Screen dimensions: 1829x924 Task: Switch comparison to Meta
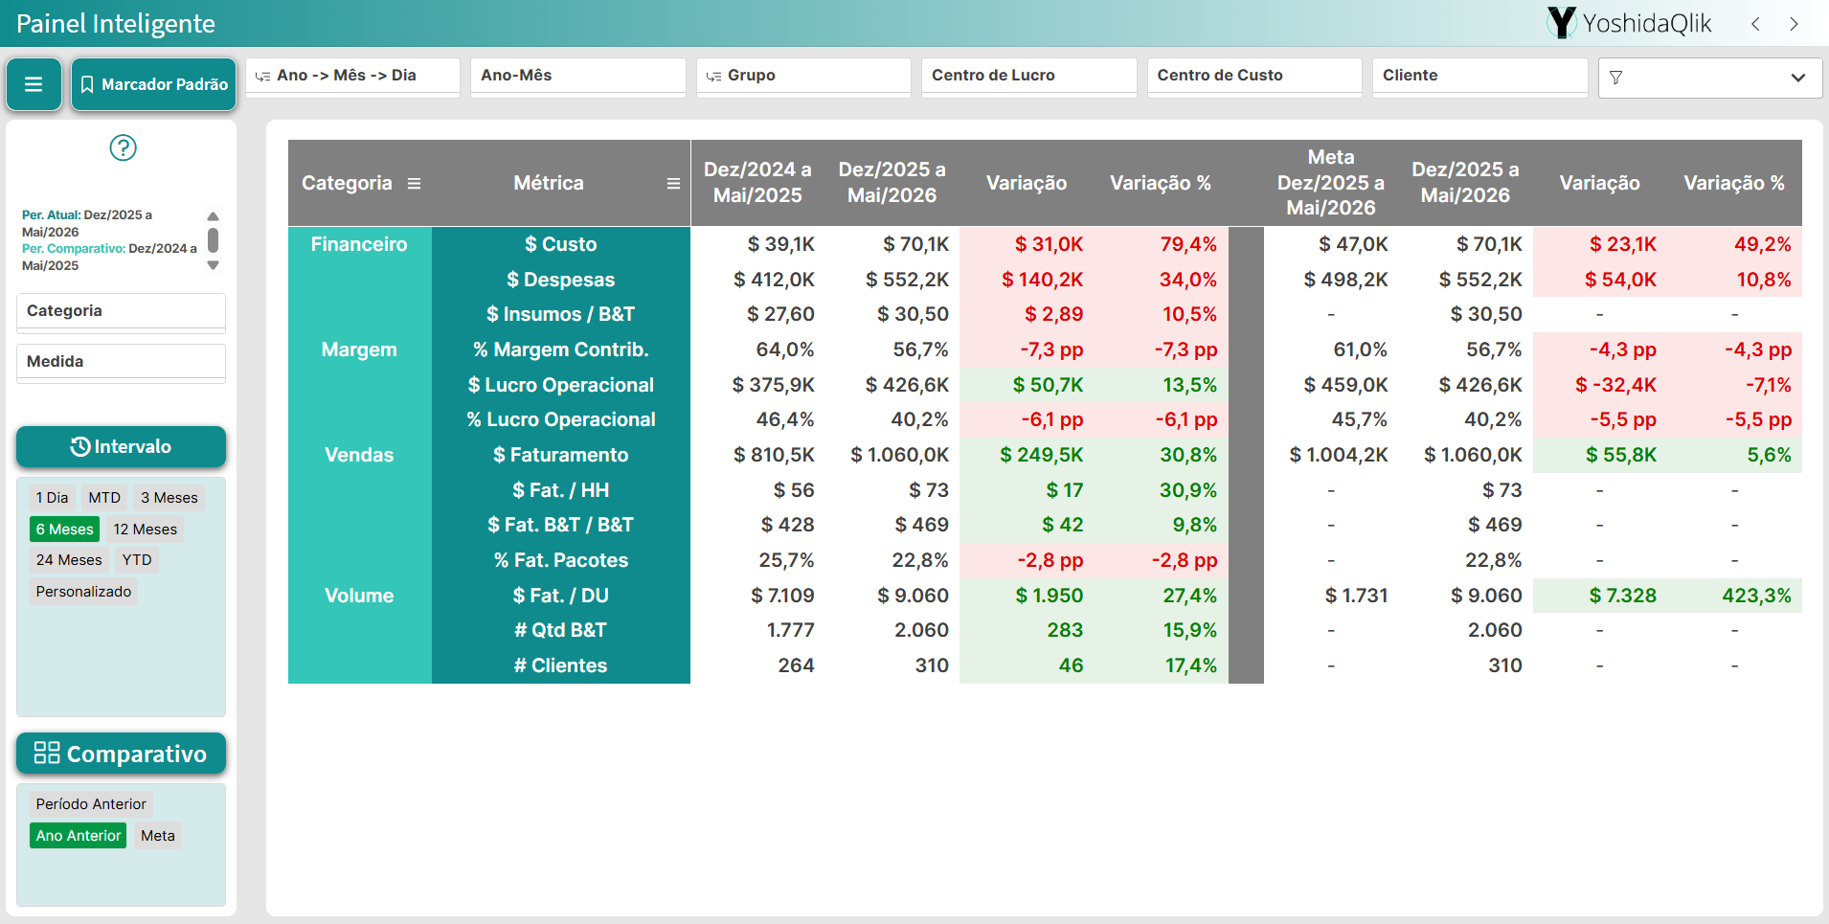point(158,836)
